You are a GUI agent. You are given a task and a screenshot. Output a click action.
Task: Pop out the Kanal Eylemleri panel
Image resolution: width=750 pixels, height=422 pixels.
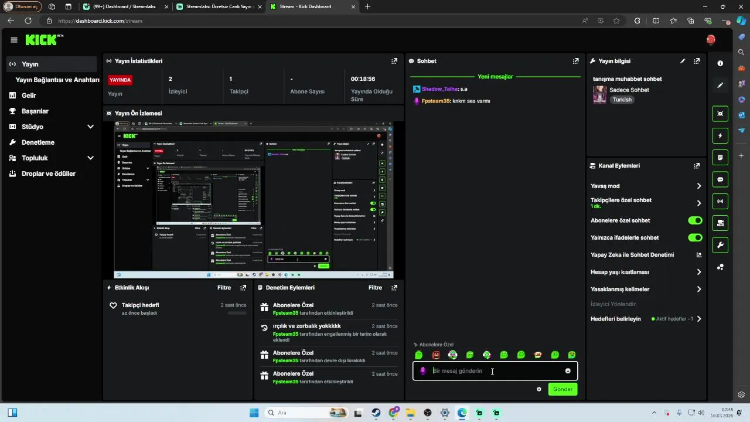click(697, 166)
